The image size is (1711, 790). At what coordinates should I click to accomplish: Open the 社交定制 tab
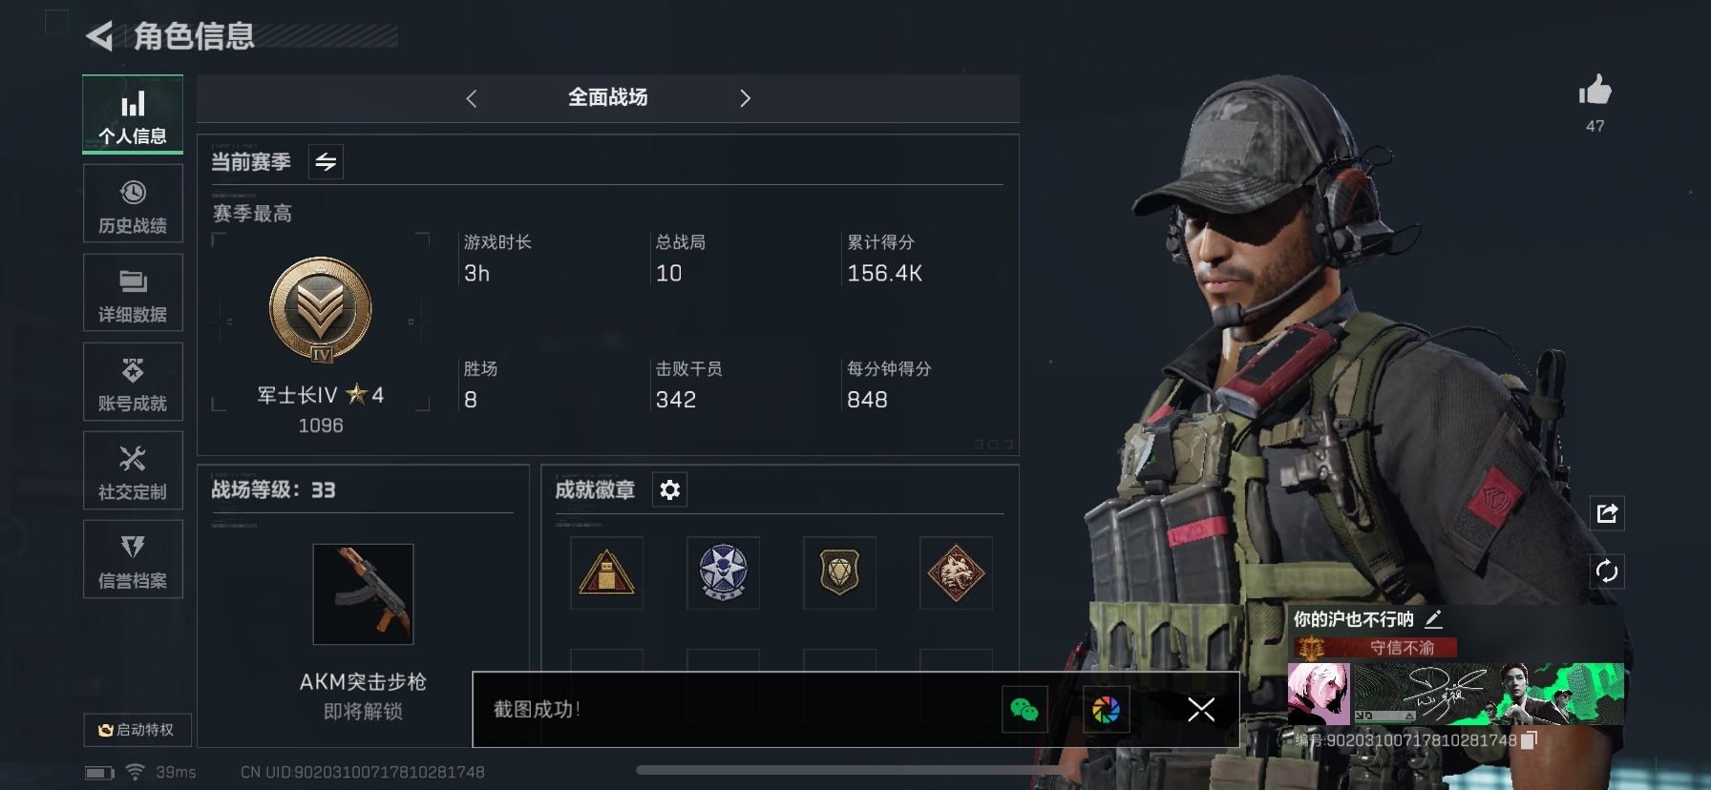133,471
